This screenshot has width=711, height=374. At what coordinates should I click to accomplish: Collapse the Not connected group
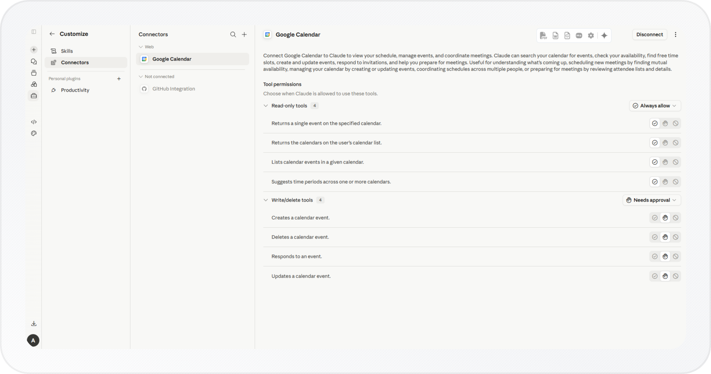(x=141, y=77)
